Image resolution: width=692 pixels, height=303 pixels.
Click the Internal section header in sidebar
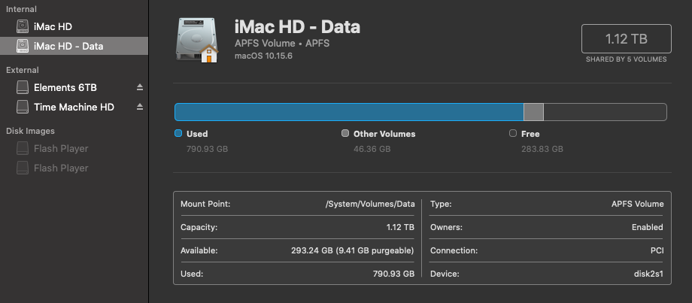(x=21, y=9)
